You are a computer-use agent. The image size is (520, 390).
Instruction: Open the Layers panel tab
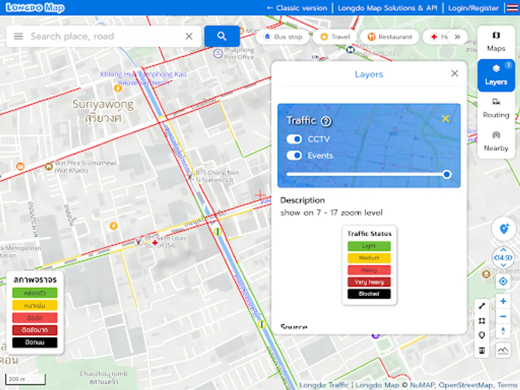point(496,75)
